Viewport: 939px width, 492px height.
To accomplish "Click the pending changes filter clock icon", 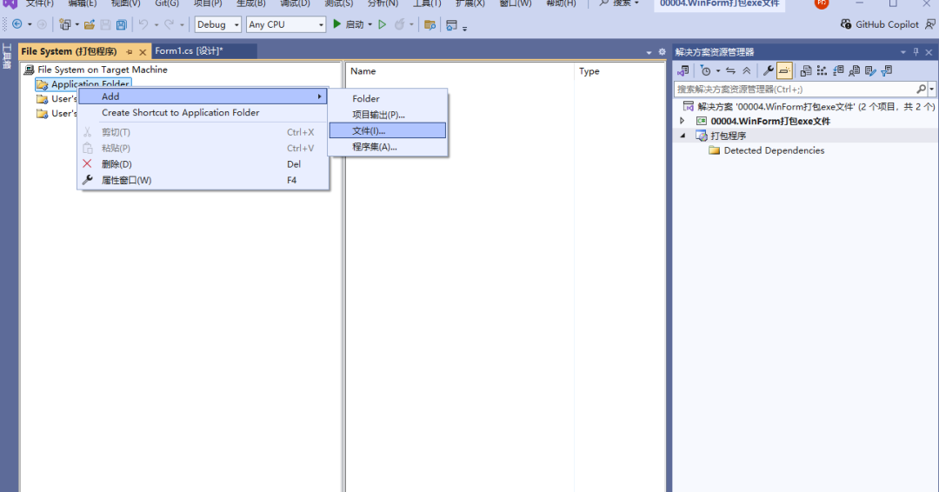I will 705,70.
